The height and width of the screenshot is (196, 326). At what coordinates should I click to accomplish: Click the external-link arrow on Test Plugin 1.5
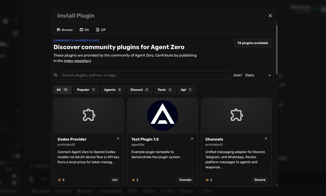[x=192, y=138]
